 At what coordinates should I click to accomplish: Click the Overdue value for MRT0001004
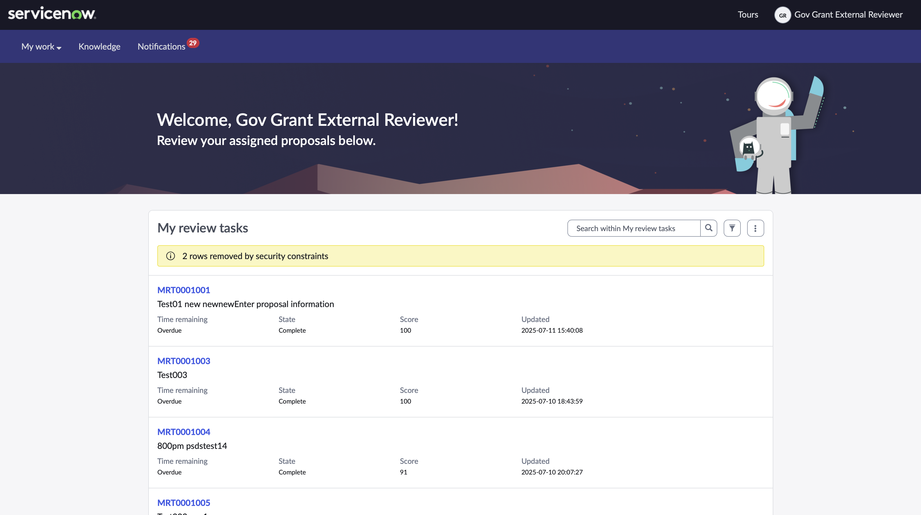pos(170,472)
